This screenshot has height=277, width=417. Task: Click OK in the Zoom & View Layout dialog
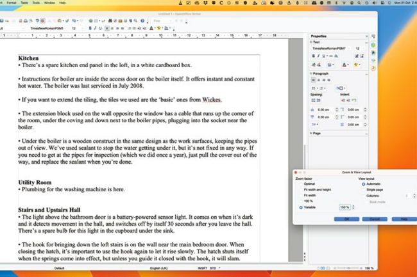pos(346,219)
